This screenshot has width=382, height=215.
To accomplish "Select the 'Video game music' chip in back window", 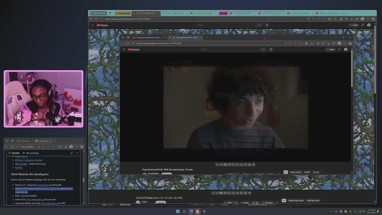I will point(313,201).
